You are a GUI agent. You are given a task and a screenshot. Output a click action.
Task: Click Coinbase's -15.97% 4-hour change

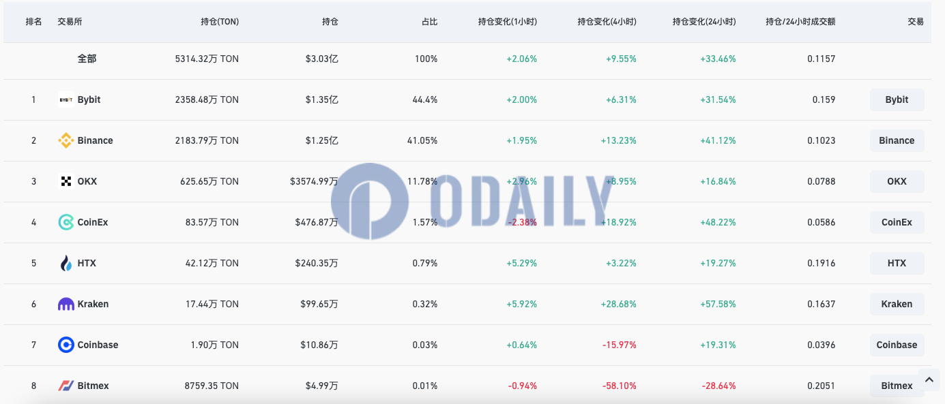coord(619,345)
